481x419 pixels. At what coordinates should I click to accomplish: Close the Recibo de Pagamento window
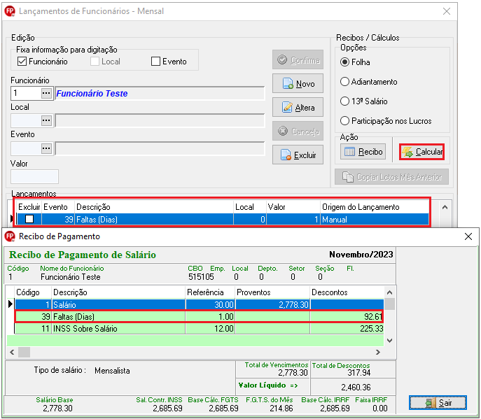tap(468, 236)
